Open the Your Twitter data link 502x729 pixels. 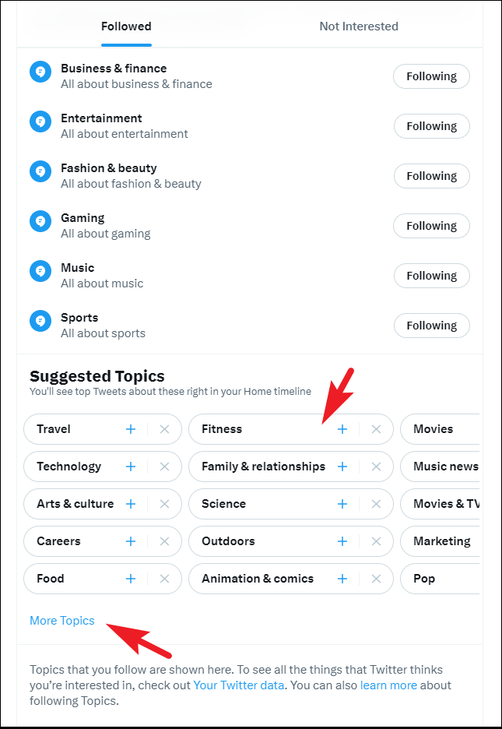point(238,685)
